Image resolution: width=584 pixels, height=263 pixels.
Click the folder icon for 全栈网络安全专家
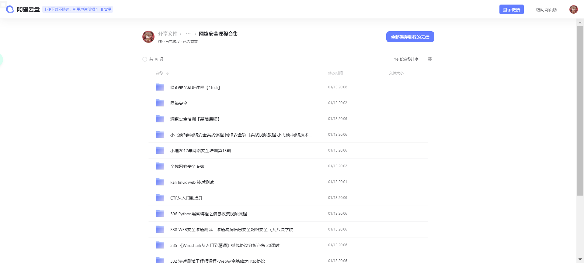[160, 166]
